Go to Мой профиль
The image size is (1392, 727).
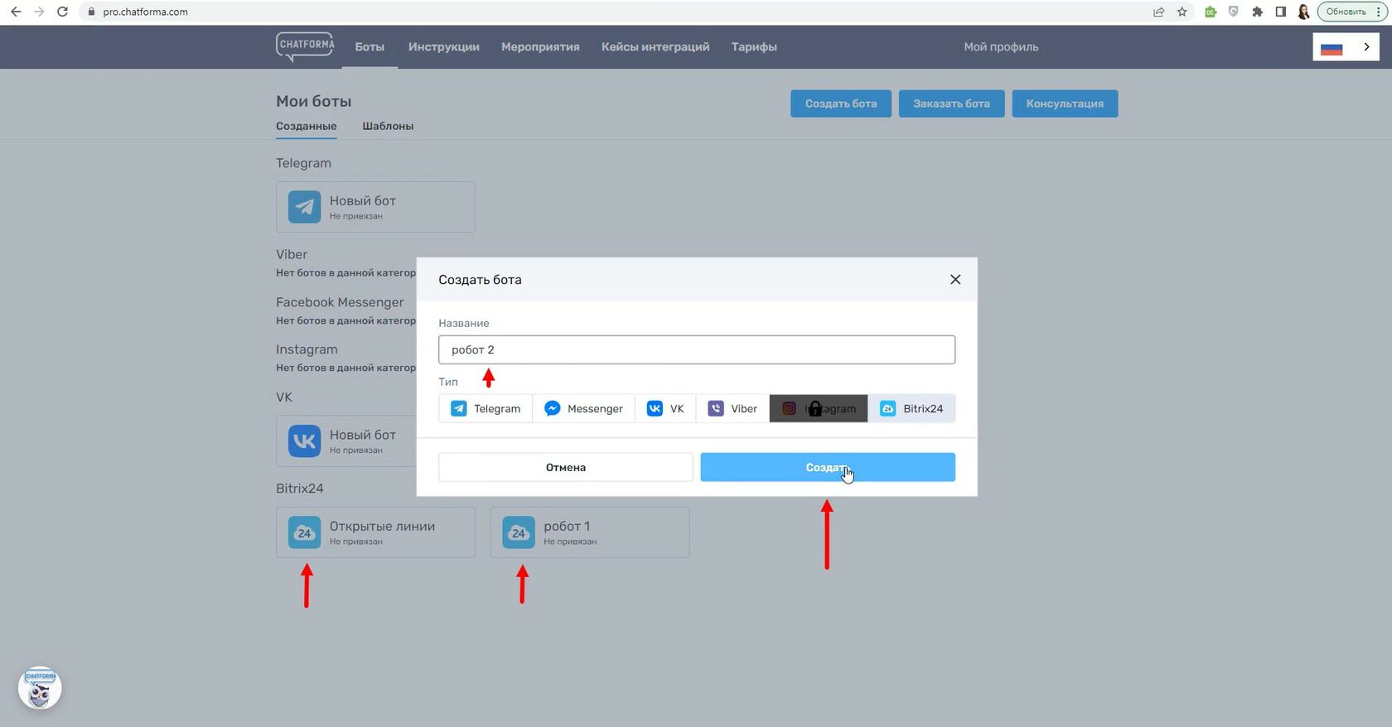1001,47
